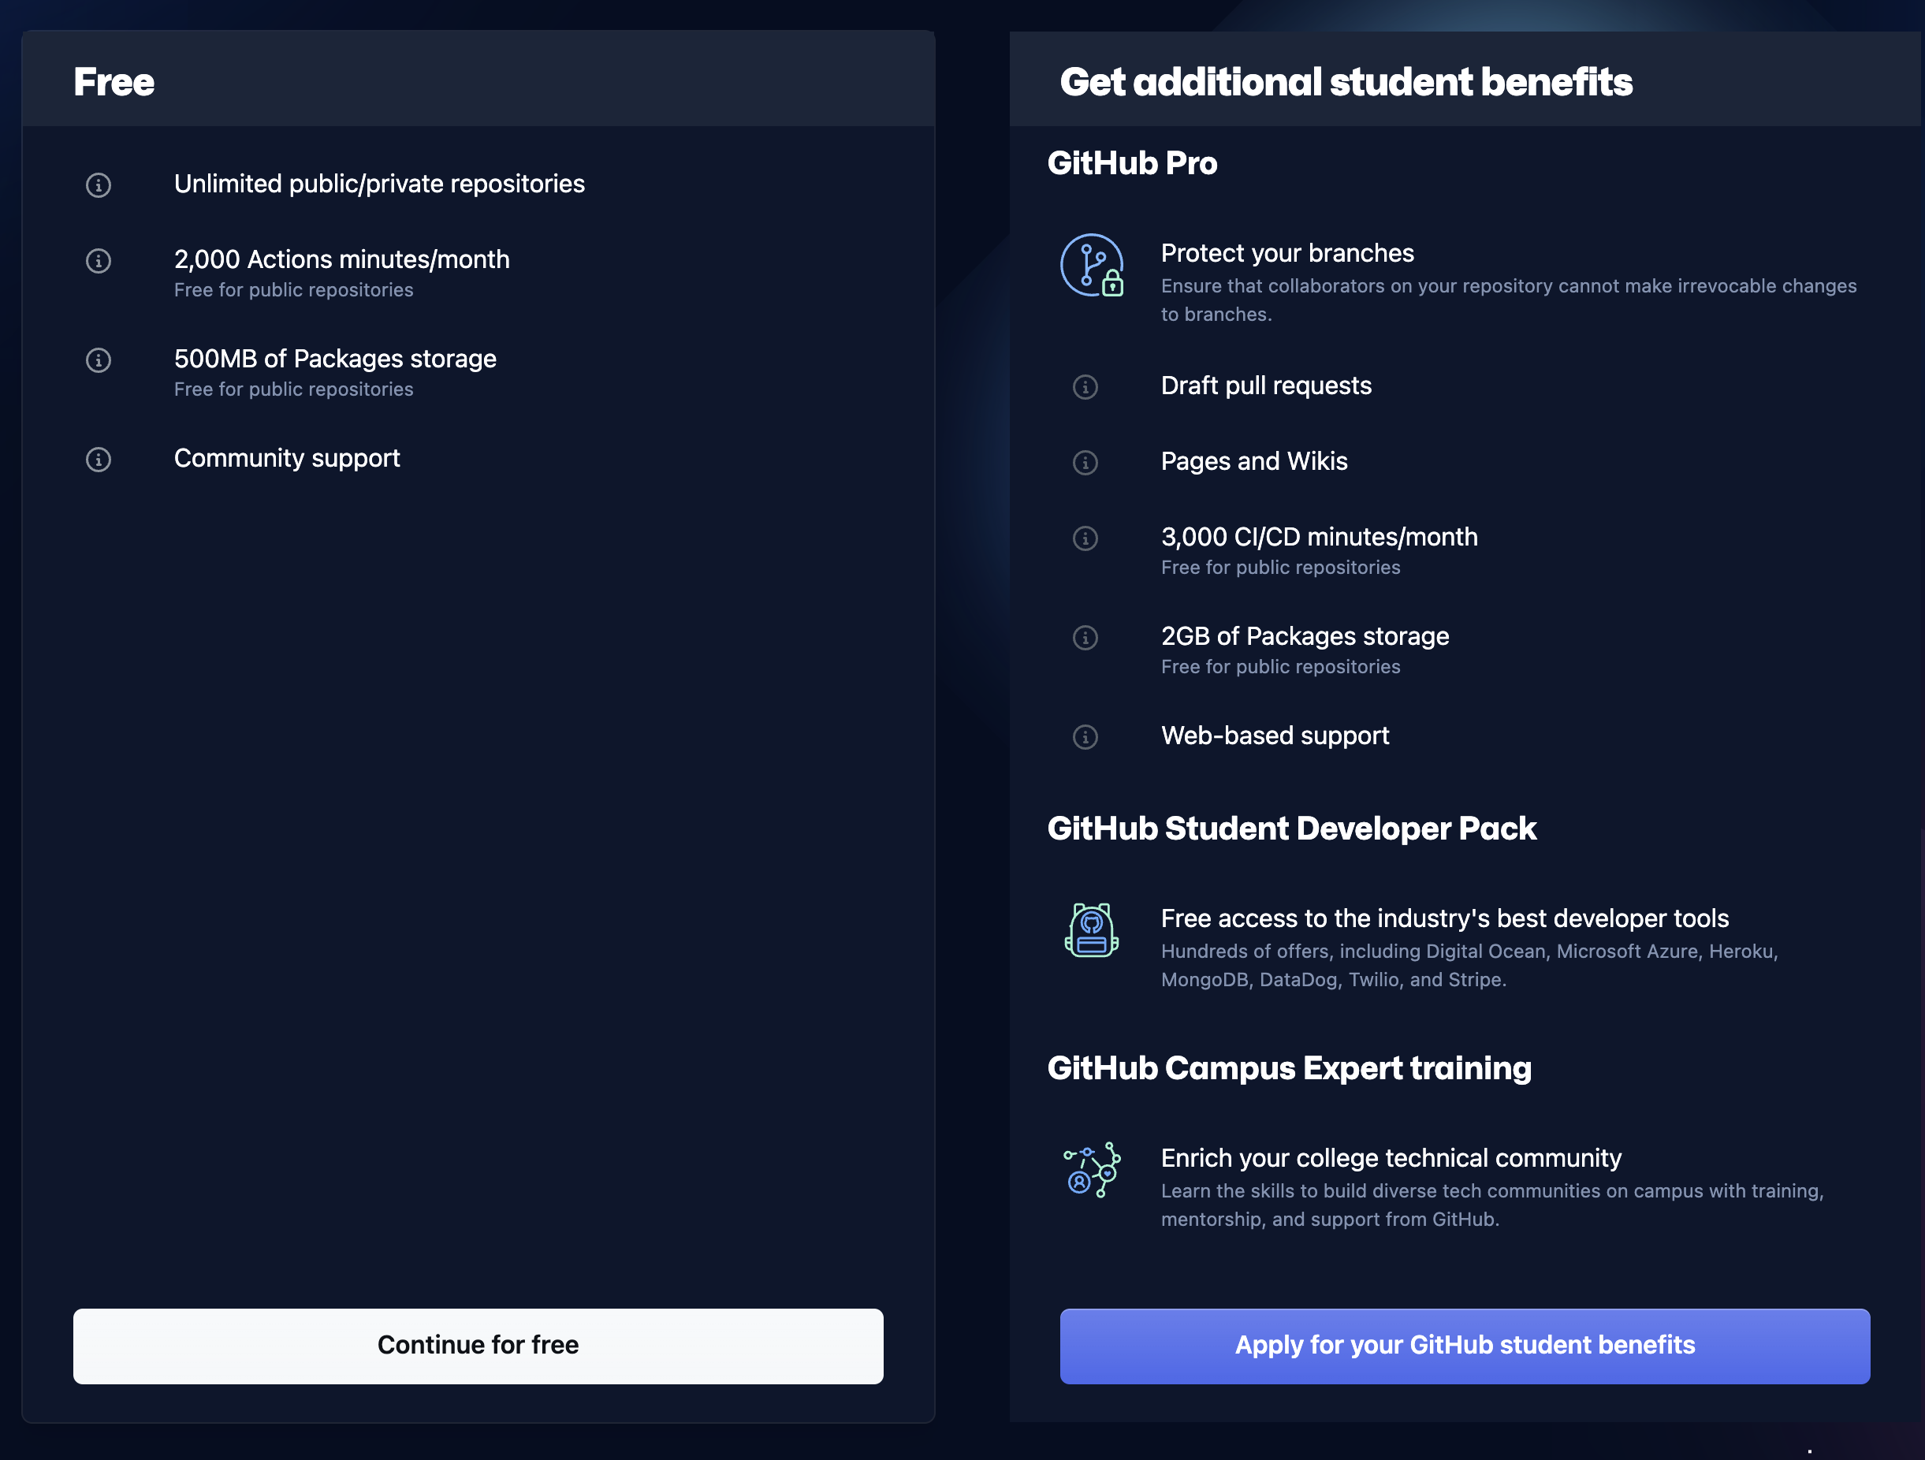Image resolution: width=1925 pixels, height=1460 pixels.
Task: Click the GitHub Pro heading
Action: [x=1132, y=162]
